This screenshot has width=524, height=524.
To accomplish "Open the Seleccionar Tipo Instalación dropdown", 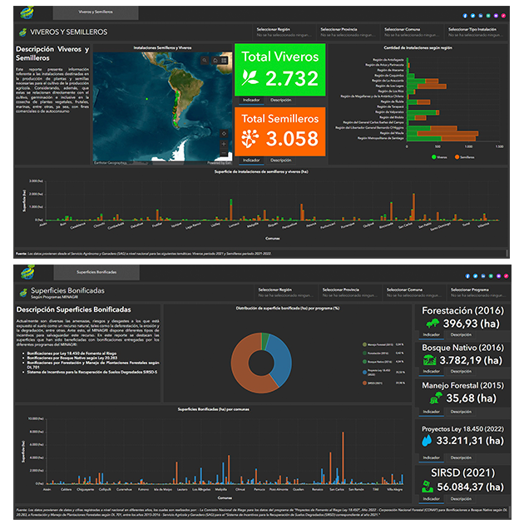I will coord(478,32).
